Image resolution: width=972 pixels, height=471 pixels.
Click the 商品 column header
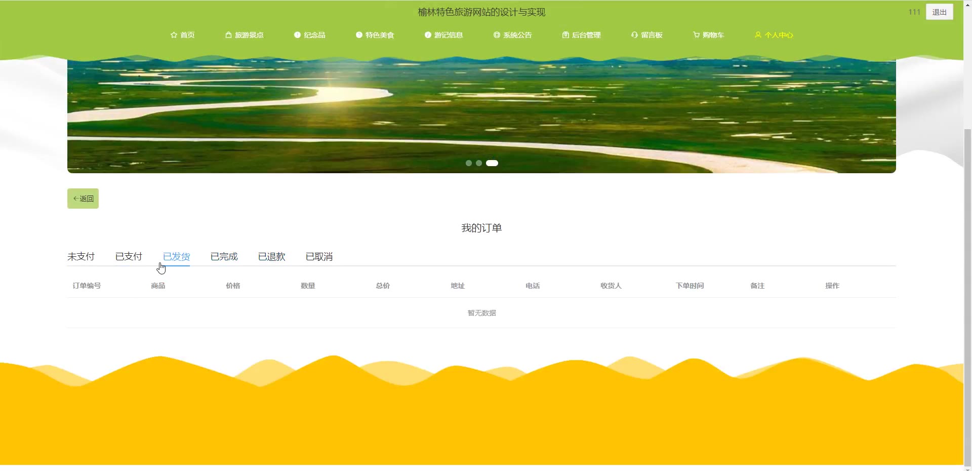[x=158, y=286]
